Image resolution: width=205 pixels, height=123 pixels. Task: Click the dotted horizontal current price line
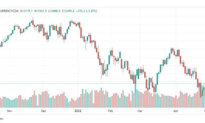tap(102, 84)
